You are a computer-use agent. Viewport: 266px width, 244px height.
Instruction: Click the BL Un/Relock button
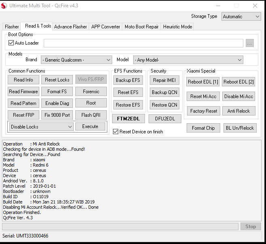240,128
